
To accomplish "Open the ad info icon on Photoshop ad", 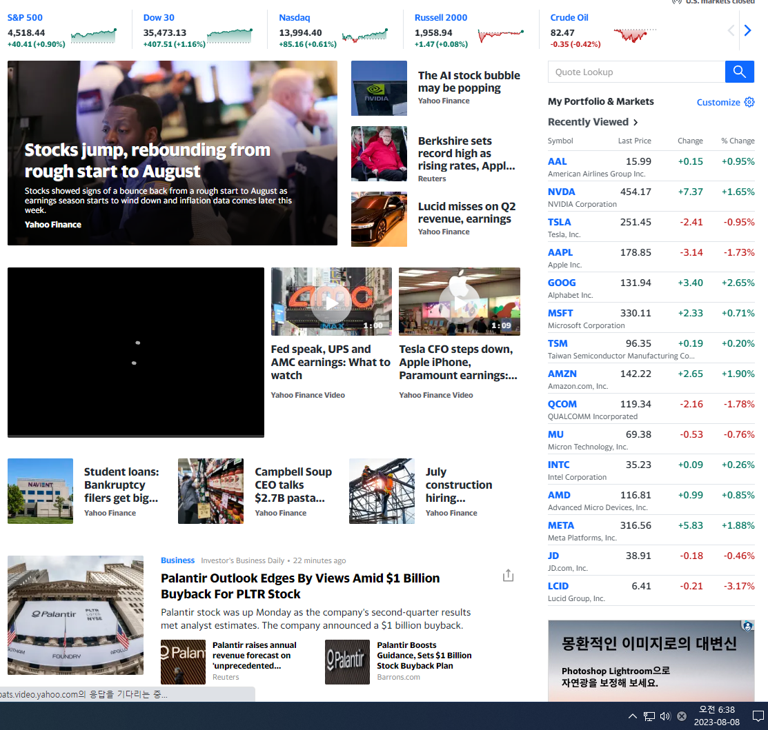I will tap(747, 626).
